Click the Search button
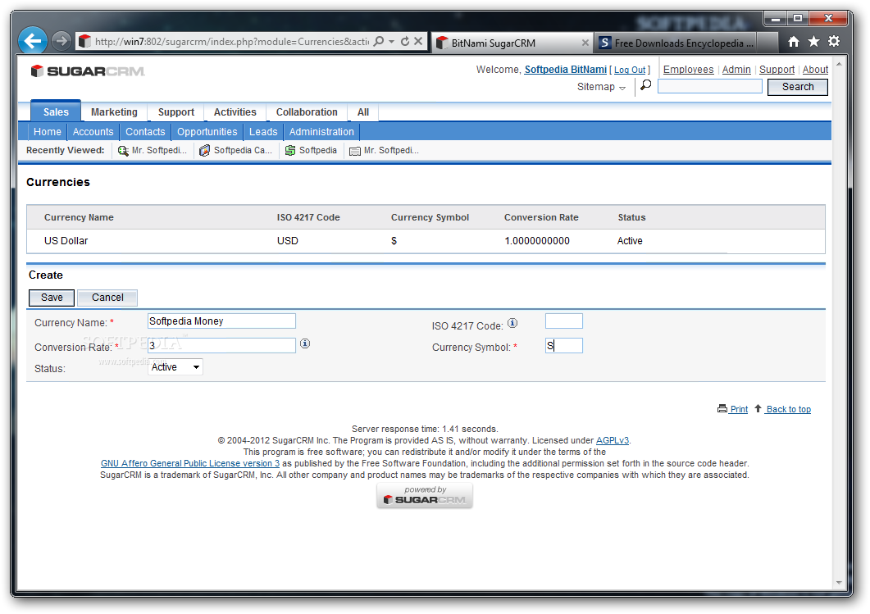This screenshot has height=614, width=870. click(x=797, y=87)
